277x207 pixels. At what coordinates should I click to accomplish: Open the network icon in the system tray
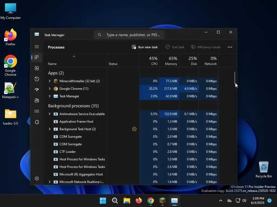[238, 201]
